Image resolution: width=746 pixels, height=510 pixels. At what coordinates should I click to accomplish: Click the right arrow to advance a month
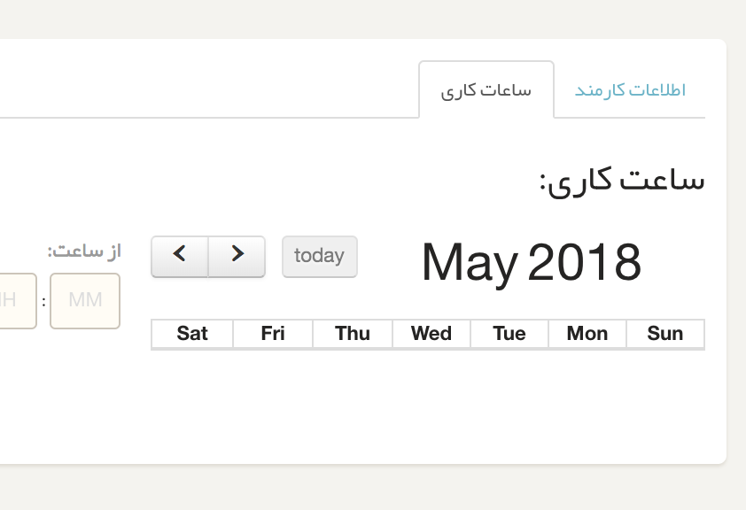(237, 256)
